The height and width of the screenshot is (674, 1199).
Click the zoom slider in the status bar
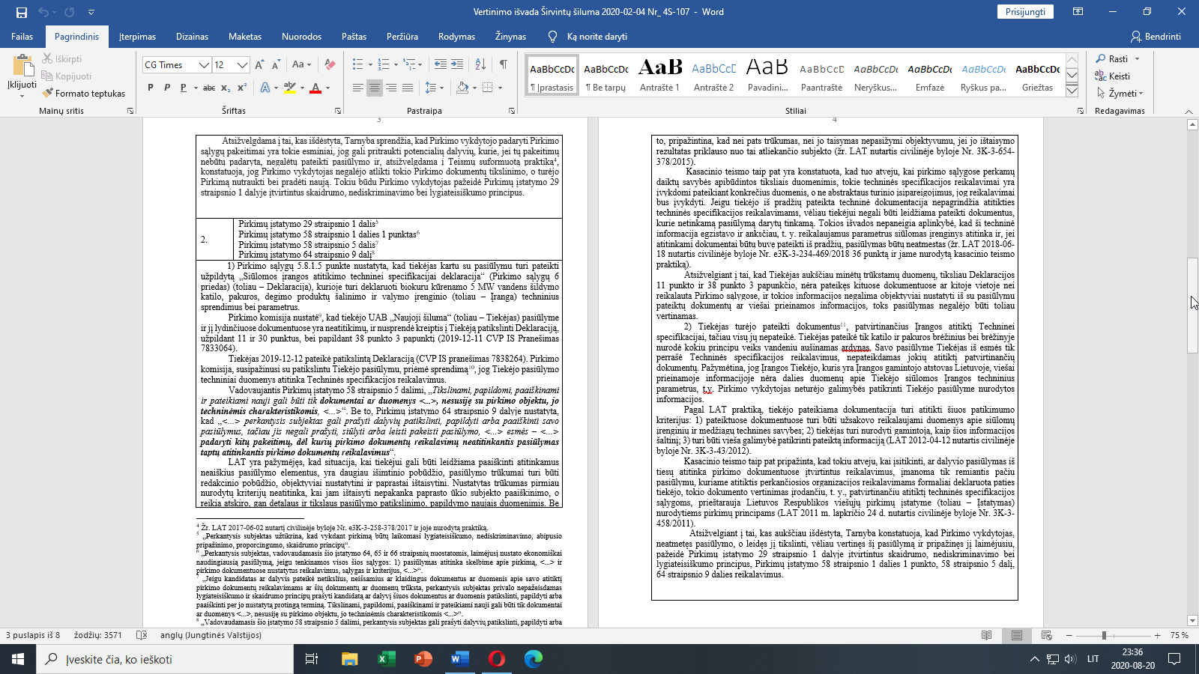pos(1103,635)
